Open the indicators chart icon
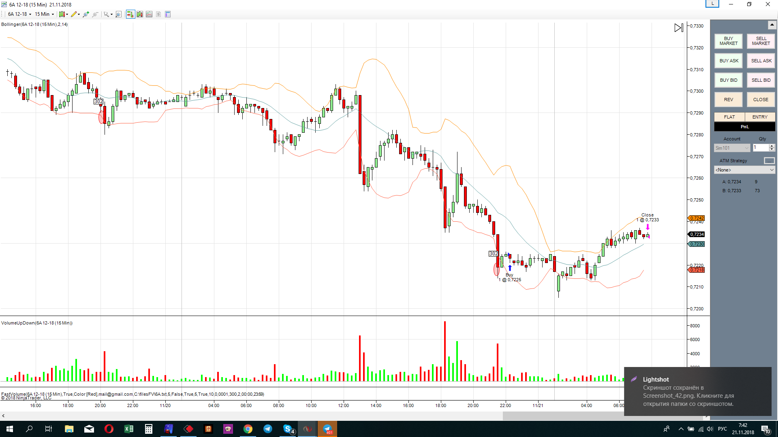This screenshot has width=778, height=437. tap(149, 14)
